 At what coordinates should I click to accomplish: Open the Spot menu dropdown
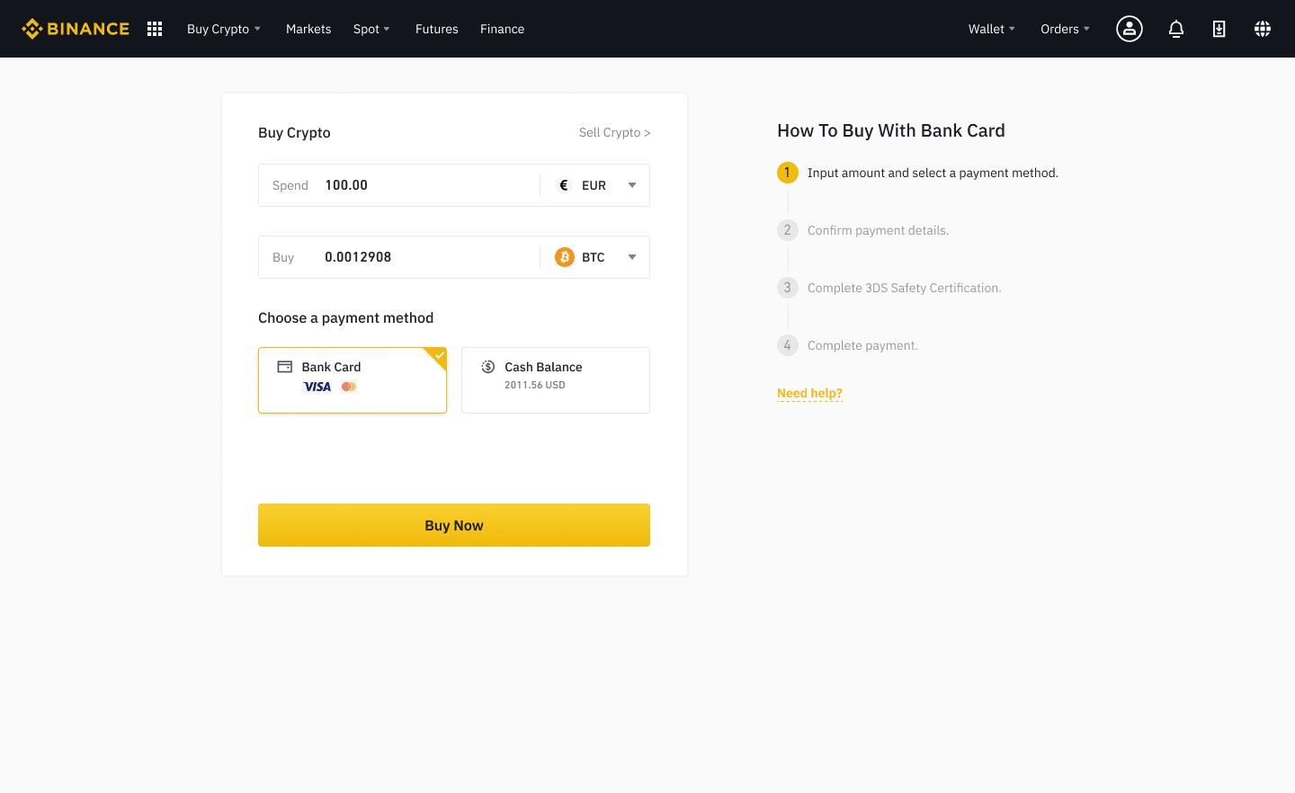[371, 29]
